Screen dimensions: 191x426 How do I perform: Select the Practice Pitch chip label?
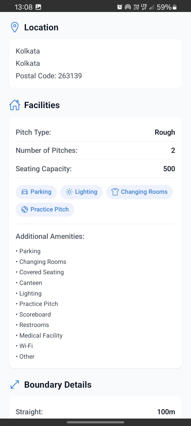click(50, 210)
